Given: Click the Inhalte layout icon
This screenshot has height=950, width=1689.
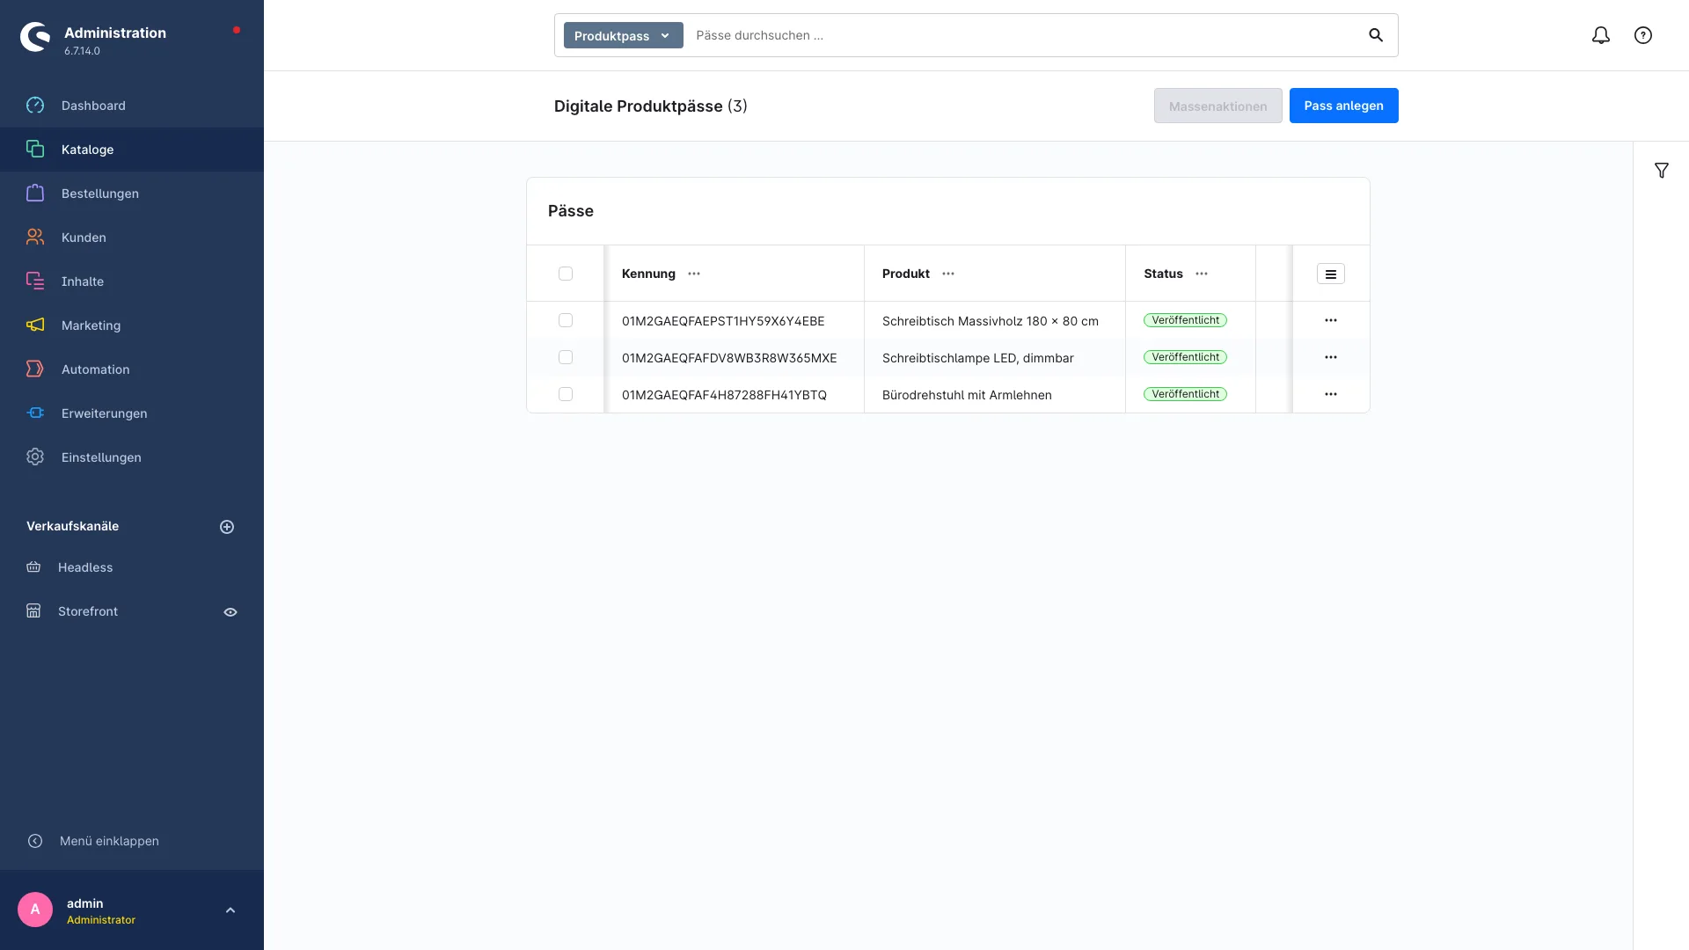Looking at the screenshot, I should (x=35, y=281).
